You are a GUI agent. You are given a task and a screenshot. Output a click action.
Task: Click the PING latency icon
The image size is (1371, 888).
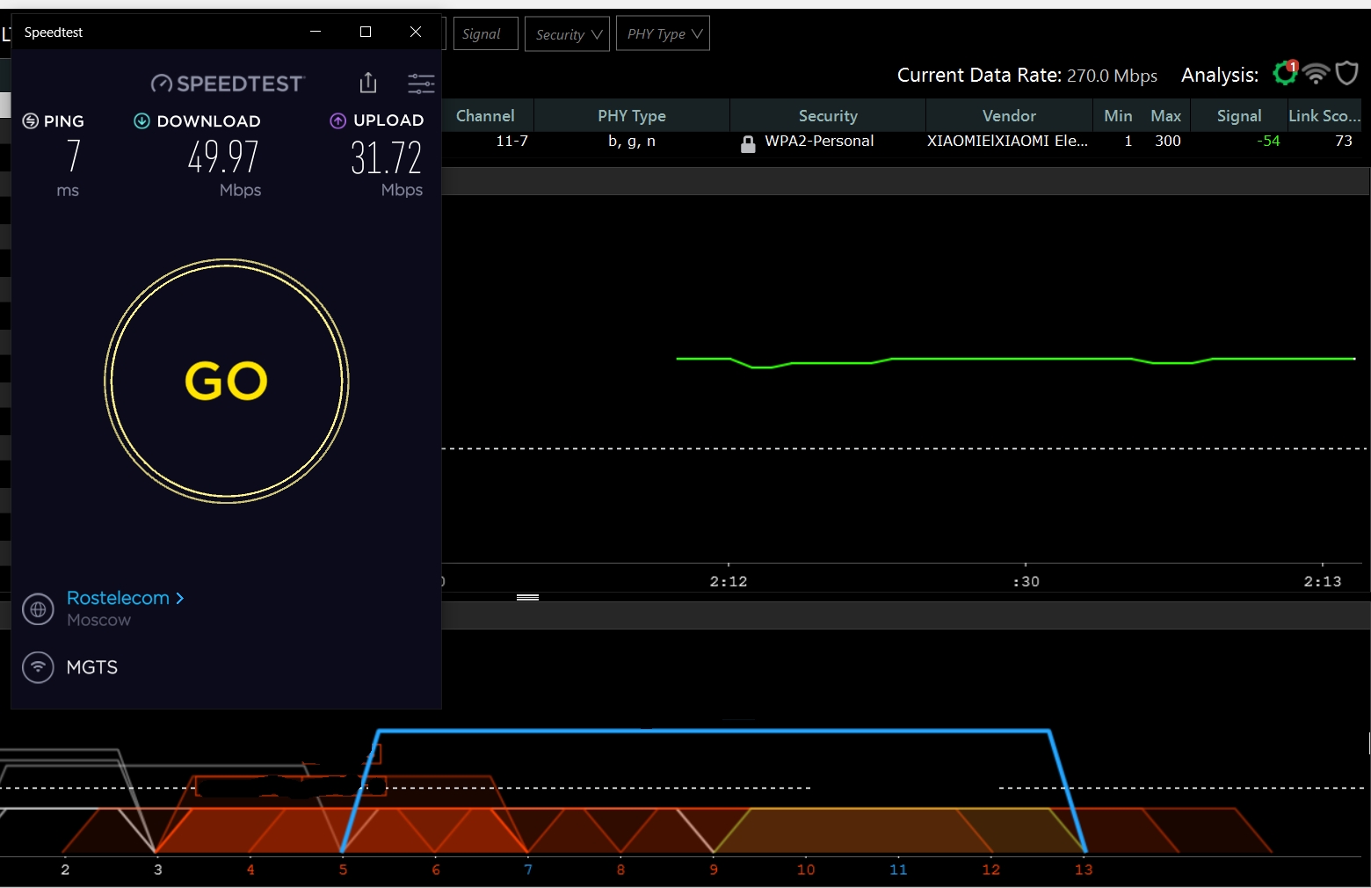31,121
